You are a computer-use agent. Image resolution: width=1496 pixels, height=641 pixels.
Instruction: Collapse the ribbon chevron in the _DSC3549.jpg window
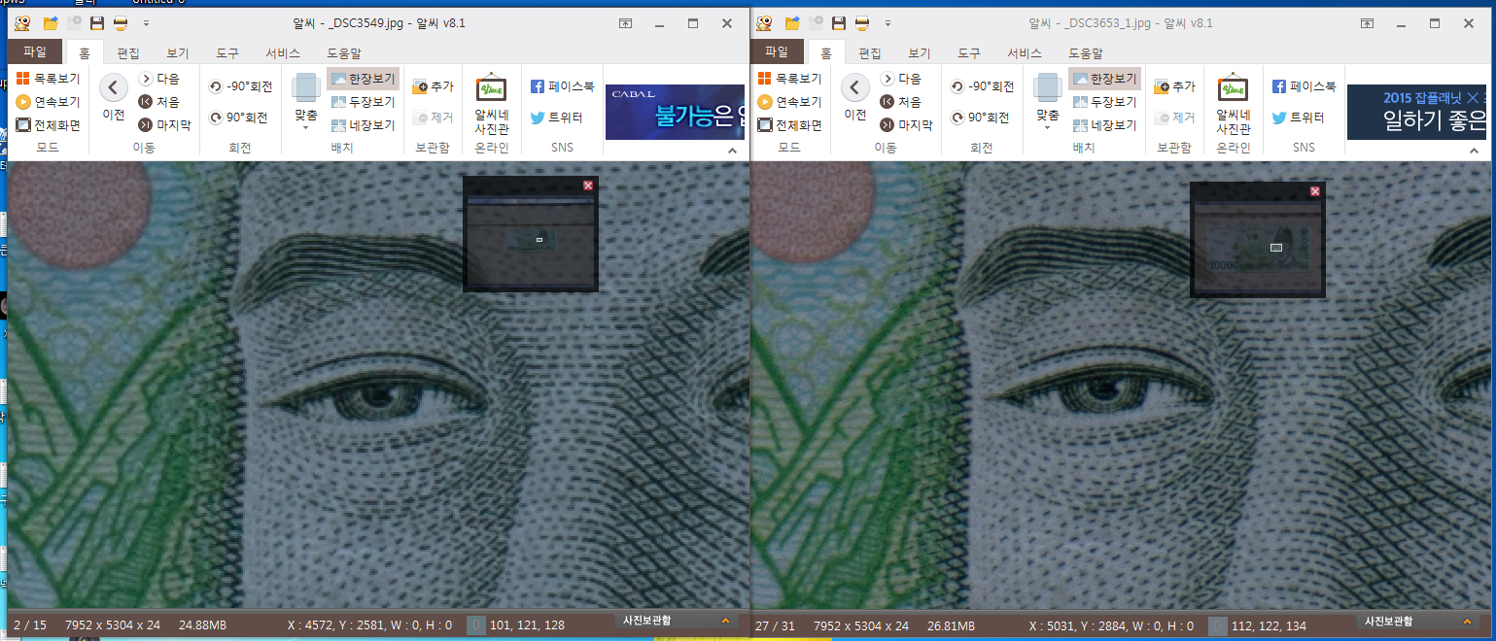click(734, 152)
